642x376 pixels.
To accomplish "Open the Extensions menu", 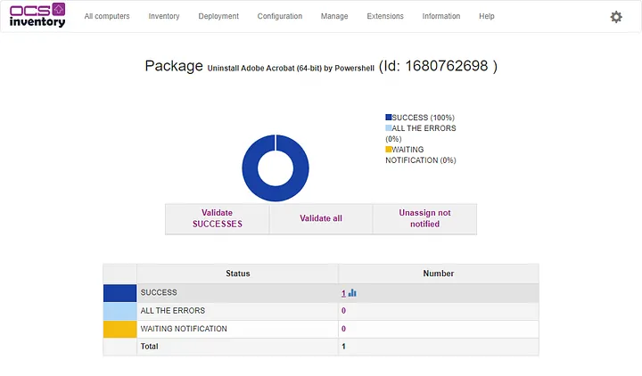I will pos(385,16).
